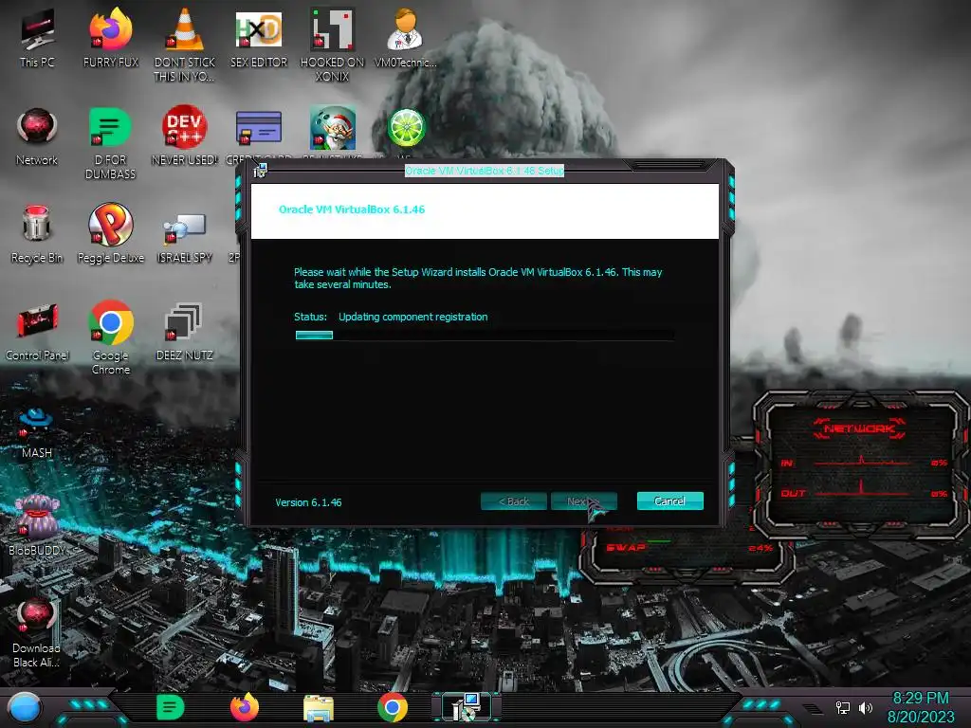The image size is (971, 728).
Task: Launch the lime green LimeWire icon
Action: [x=406, y=128]
